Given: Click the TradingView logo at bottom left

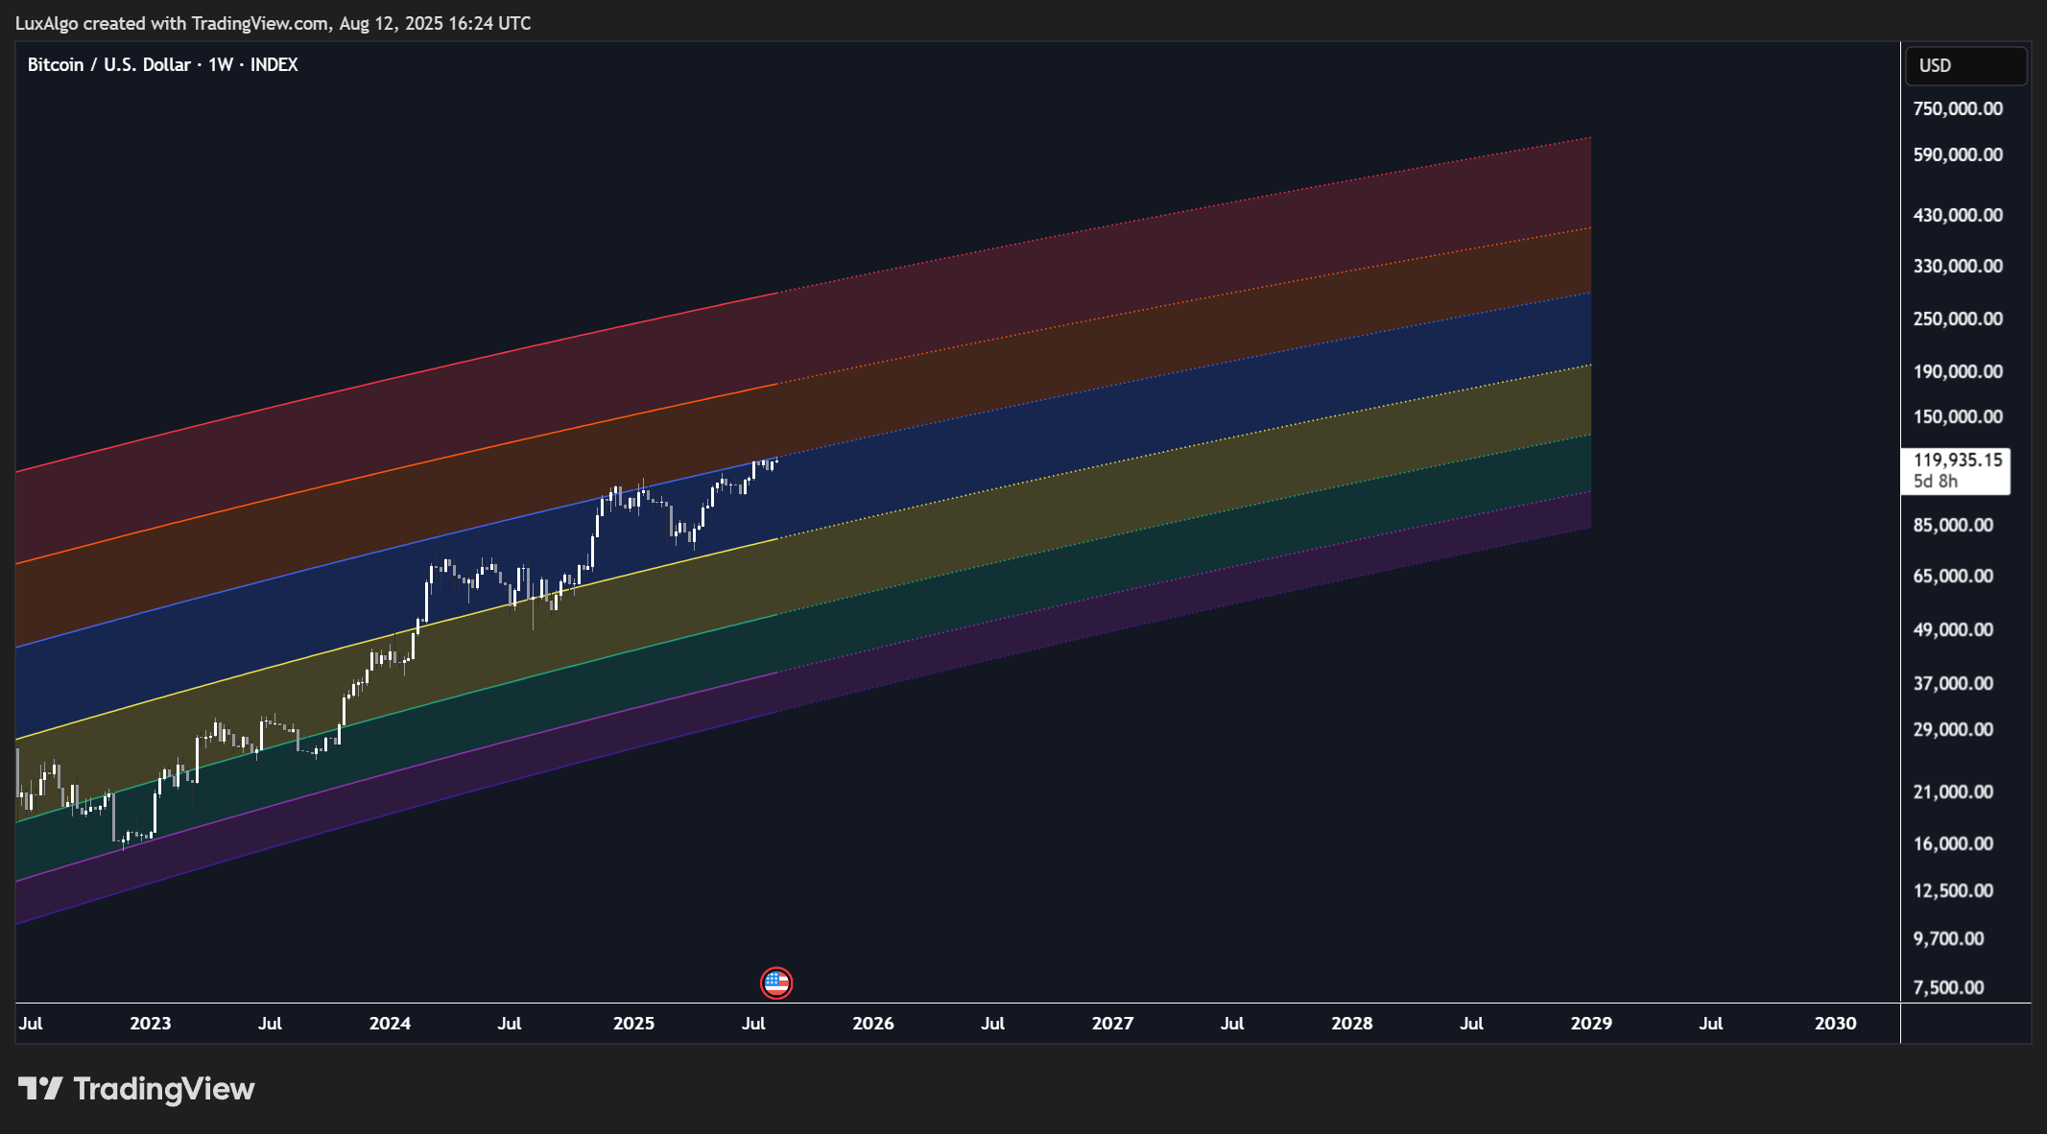Looking at the screenshot, I should [136, 1089].
